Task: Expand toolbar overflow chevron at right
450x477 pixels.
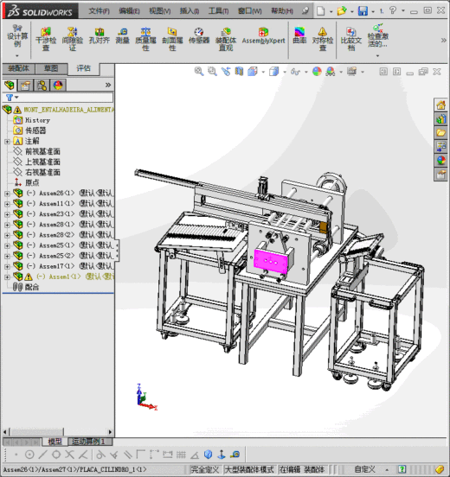Action: [444, 40]
